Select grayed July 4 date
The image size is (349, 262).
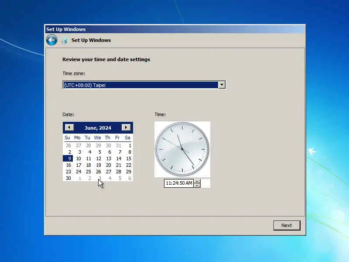coord(110,178)
